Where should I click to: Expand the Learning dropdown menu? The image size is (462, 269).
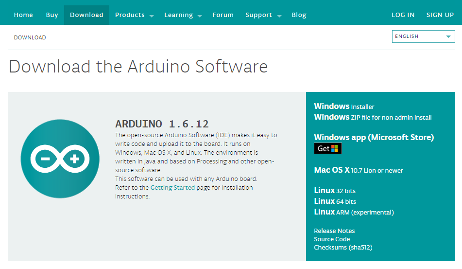pyautogui.click(x=183, y=15)
